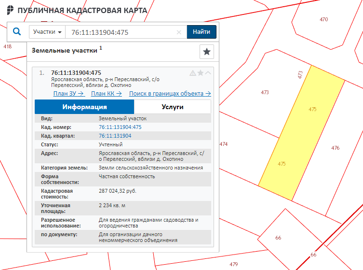Click Земли сельскохозяйственного назначения value
The image size is (363, 270).
point(151,168)
